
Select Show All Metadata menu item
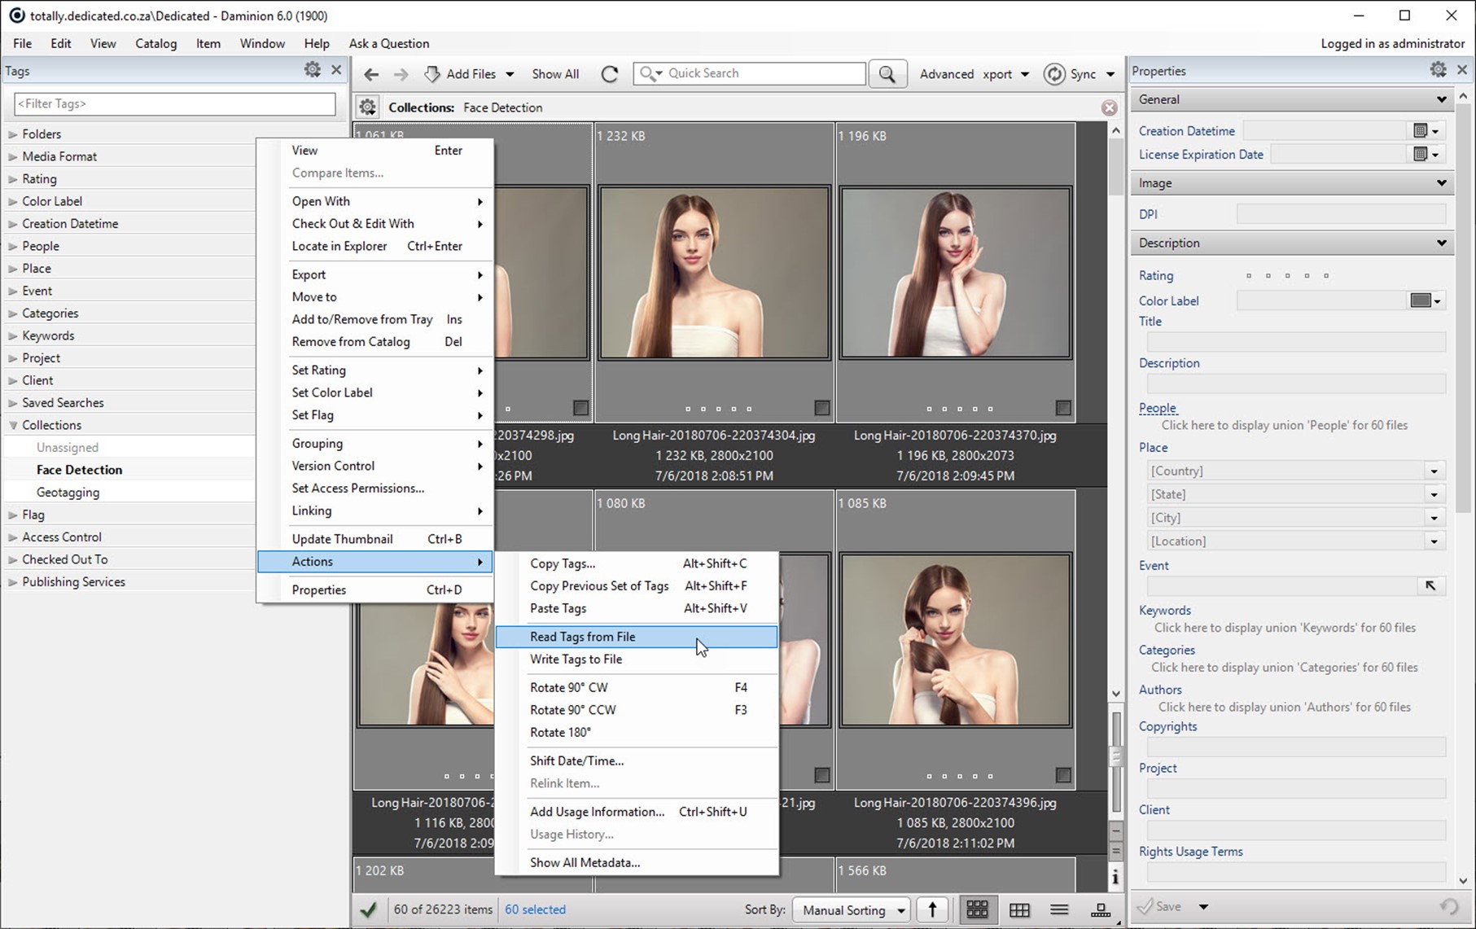[x=585, y=862]
